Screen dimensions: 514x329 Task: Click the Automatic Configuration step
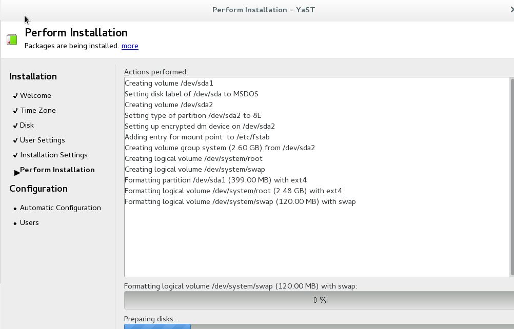61,208
